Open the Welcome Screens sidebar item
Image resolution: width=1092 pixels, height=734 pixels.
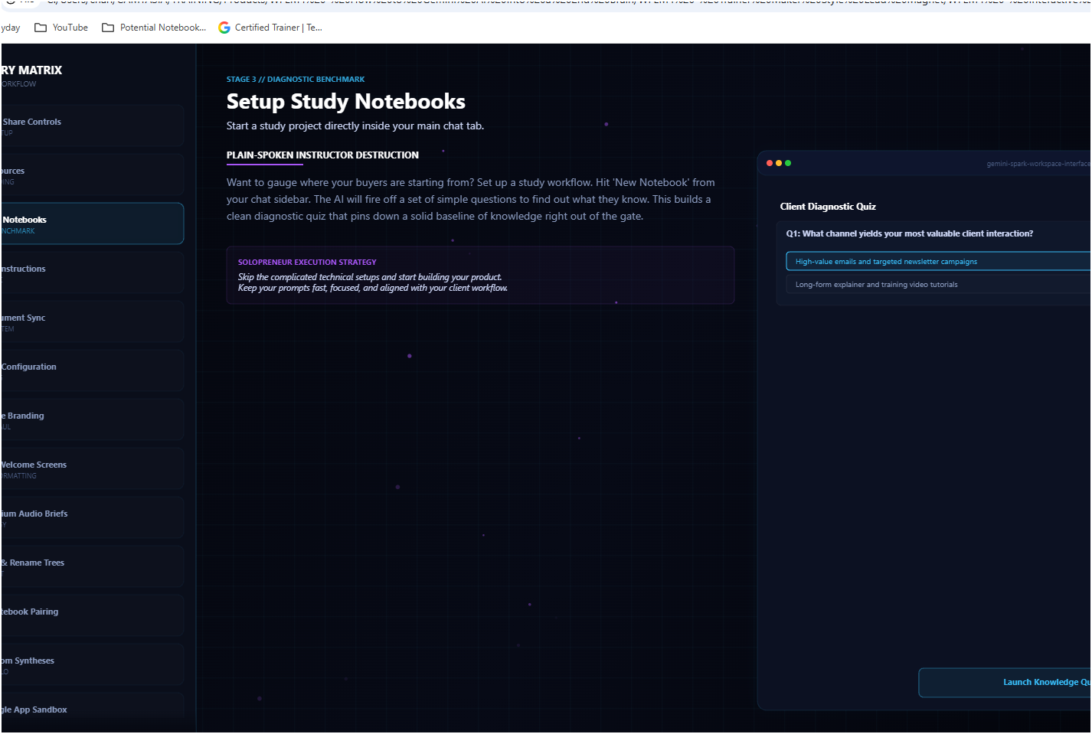point(92,468)
